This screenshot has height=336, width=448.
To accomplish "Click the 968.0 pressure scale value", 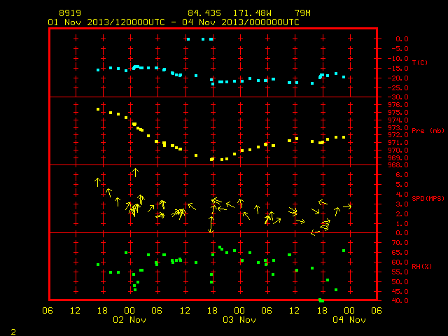I will (398, 165).
